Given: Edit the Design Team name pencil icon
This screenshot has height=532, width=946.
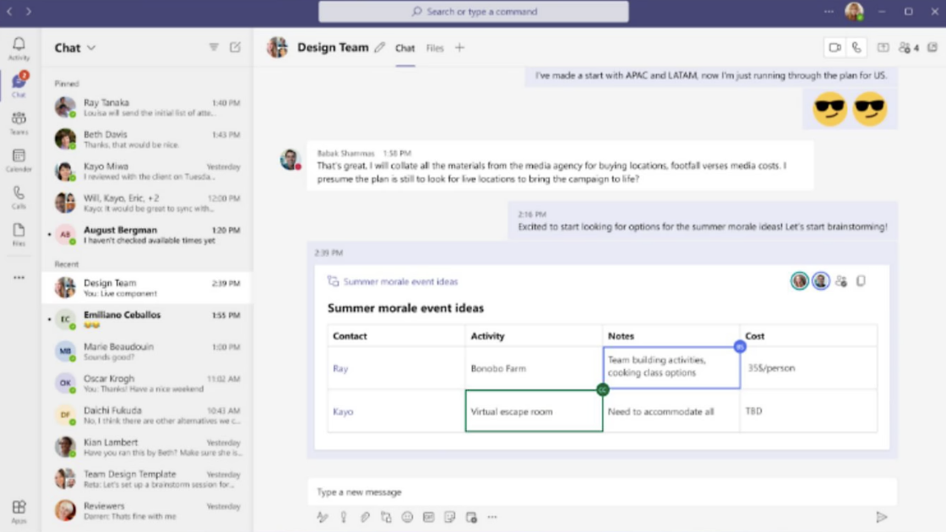Looking at the screenshot, I should click(x=380, y=48).
